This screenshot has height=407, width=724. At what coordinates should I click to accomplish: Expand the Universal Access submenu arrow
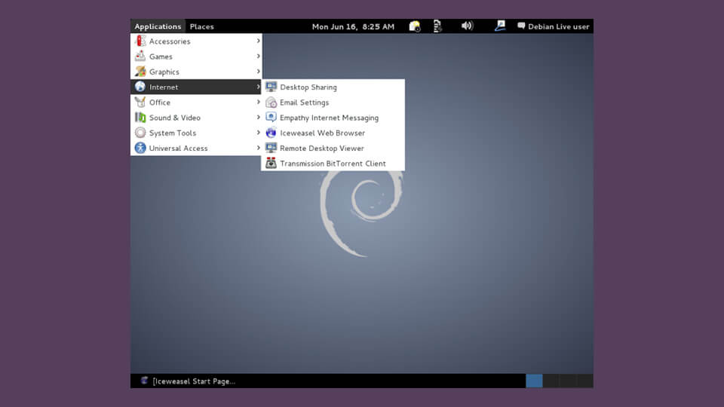[258, 148]
